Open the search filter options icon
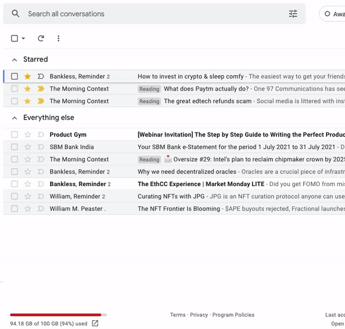This screenshot has width=345, height=329. pyautogui.click(x=293, y=14)
